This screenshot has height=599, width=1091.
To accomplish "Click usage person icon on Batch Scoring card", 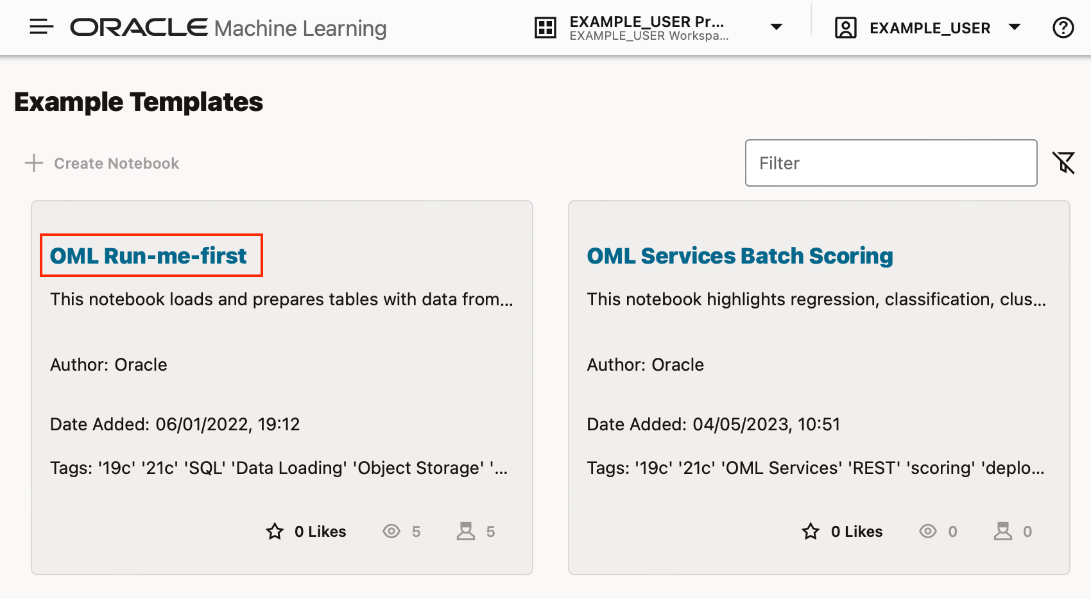I will coord(1002,531).
